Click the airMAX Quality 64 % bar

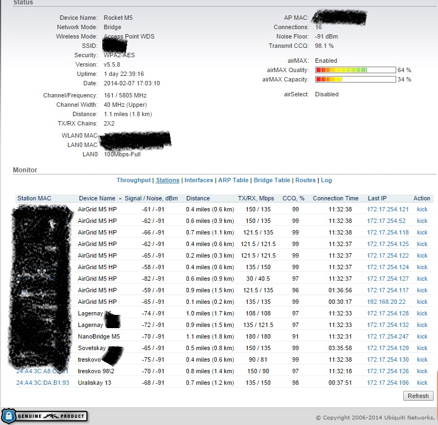pos(355,70)
